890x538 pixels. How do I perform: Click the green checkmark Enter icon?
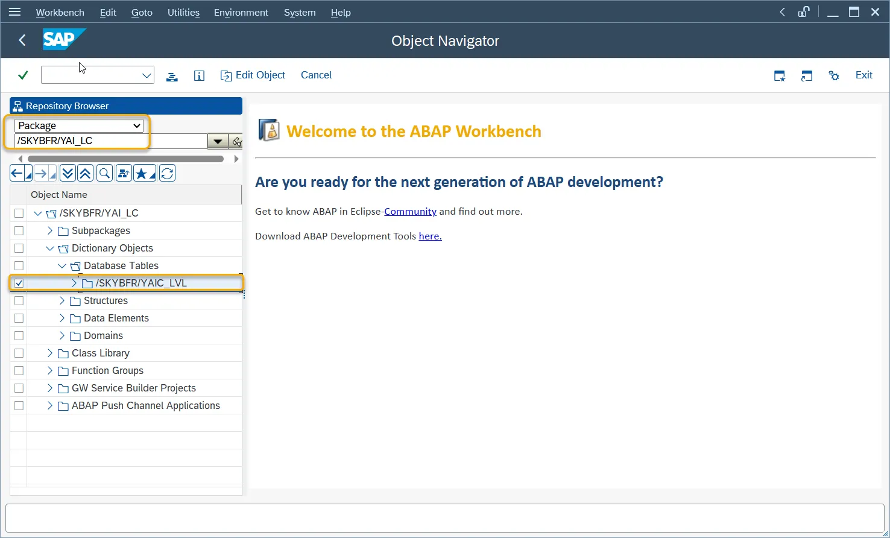click(x=23, y=75)
